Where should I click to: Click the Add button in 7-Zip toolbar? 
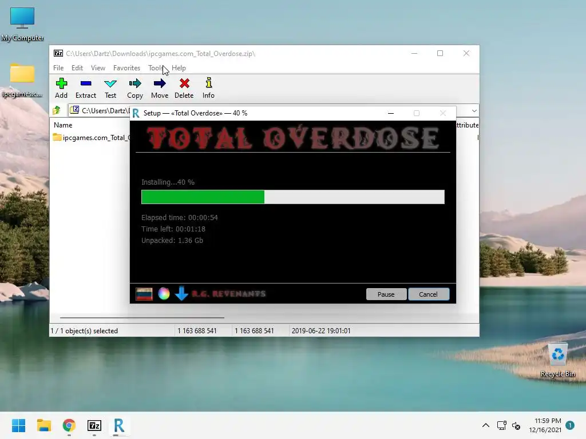(61, 88)
